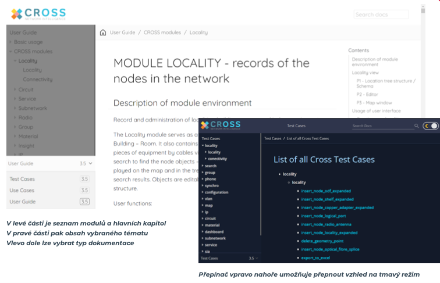Select Use Cases documentation type

tap(49, 191)
